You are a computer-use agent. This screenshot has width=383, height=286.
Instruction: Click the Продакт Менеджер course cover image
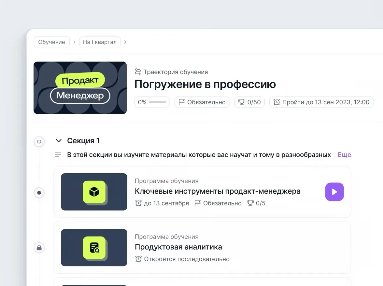coord(80,88)
